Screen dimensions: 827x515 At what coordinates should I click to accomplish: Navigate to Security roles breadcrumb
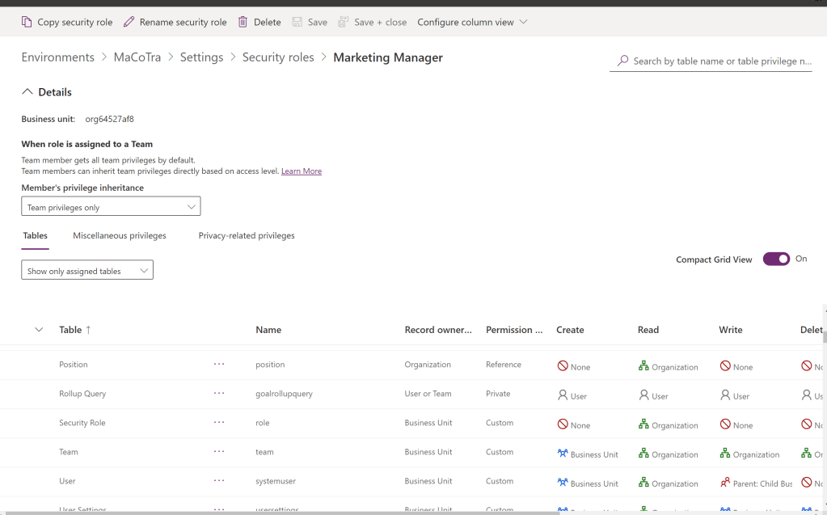[278, 57]
